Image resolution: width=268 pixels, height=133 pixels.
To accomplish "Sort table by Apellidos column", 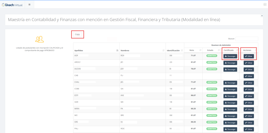I will point(96,50).
